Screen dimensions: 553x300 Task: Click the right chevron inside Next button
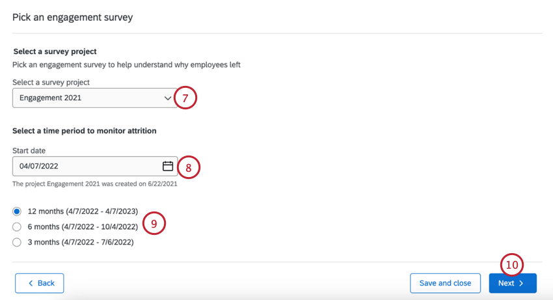coord(521,283)
